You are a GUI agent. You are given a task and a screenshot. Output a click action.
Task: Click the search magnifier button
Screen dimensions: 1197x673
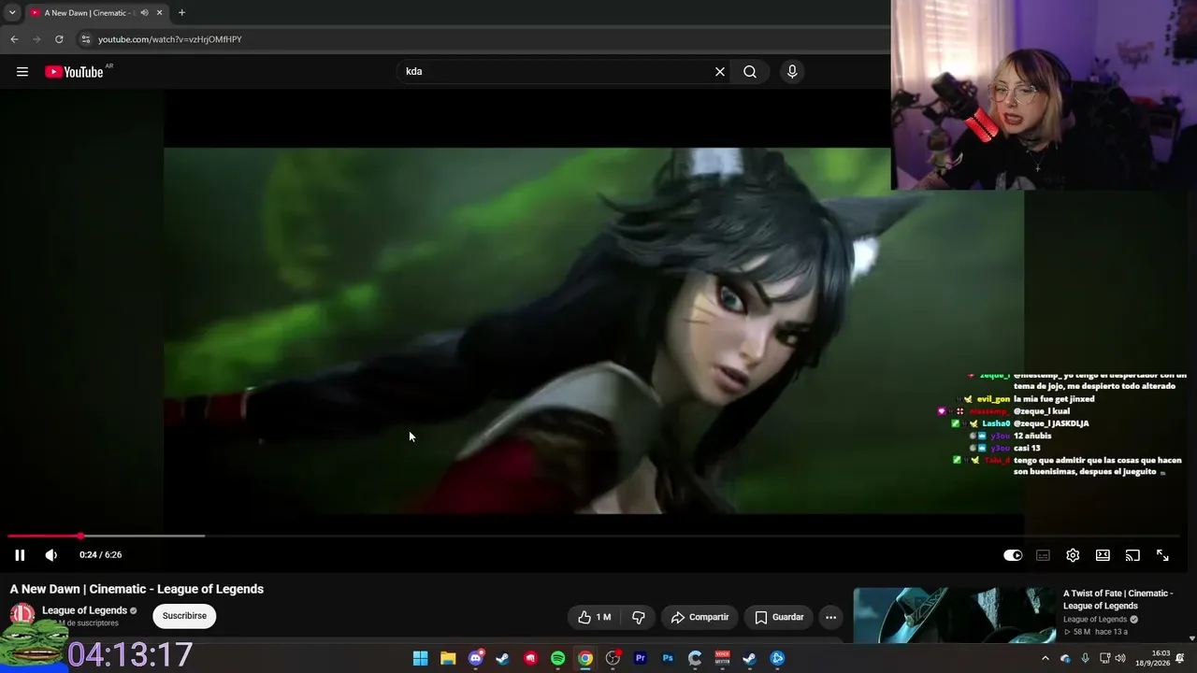click(x=750, y=72)
